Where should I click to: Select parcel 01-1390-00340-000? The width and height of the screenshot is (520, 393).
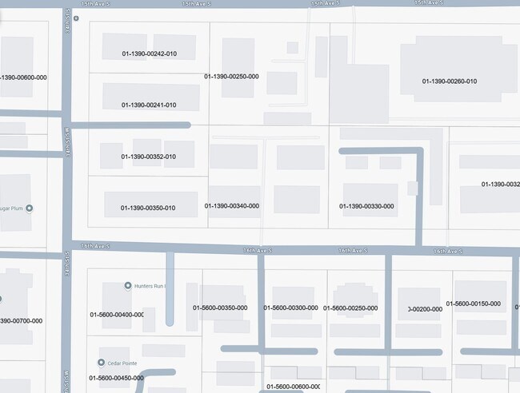tap(231, 205)
